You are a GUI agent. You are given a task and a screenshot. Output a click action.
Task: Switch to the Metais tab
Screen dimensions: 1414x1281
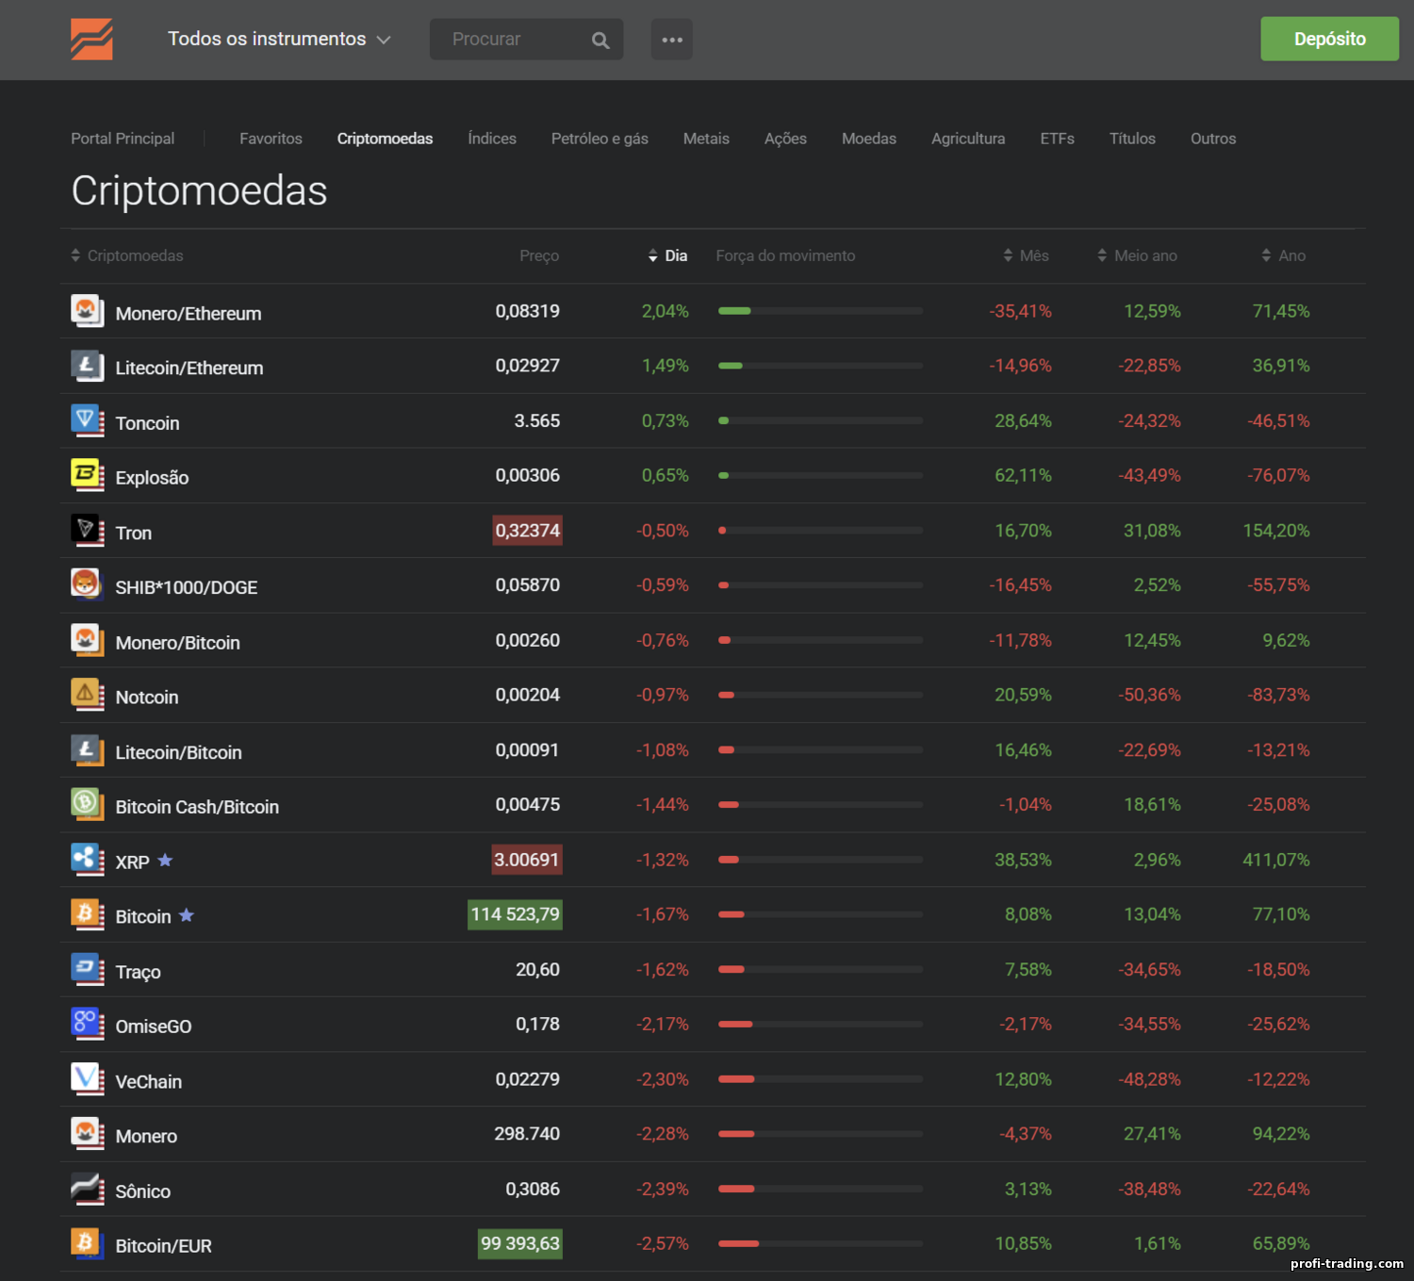pos(706,139)
